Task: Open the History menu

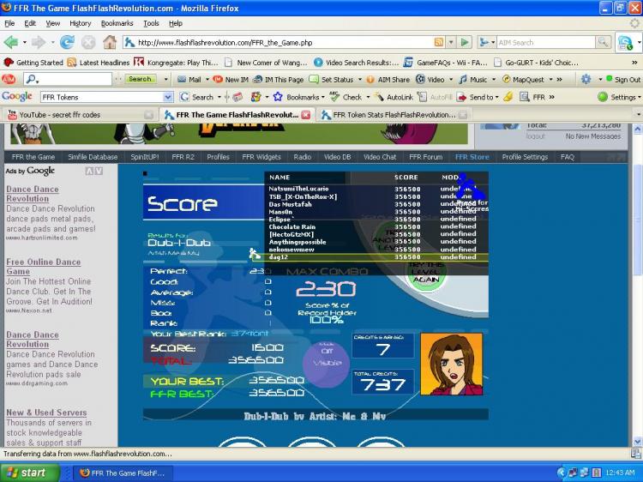Action: click(x=80, y=23)
